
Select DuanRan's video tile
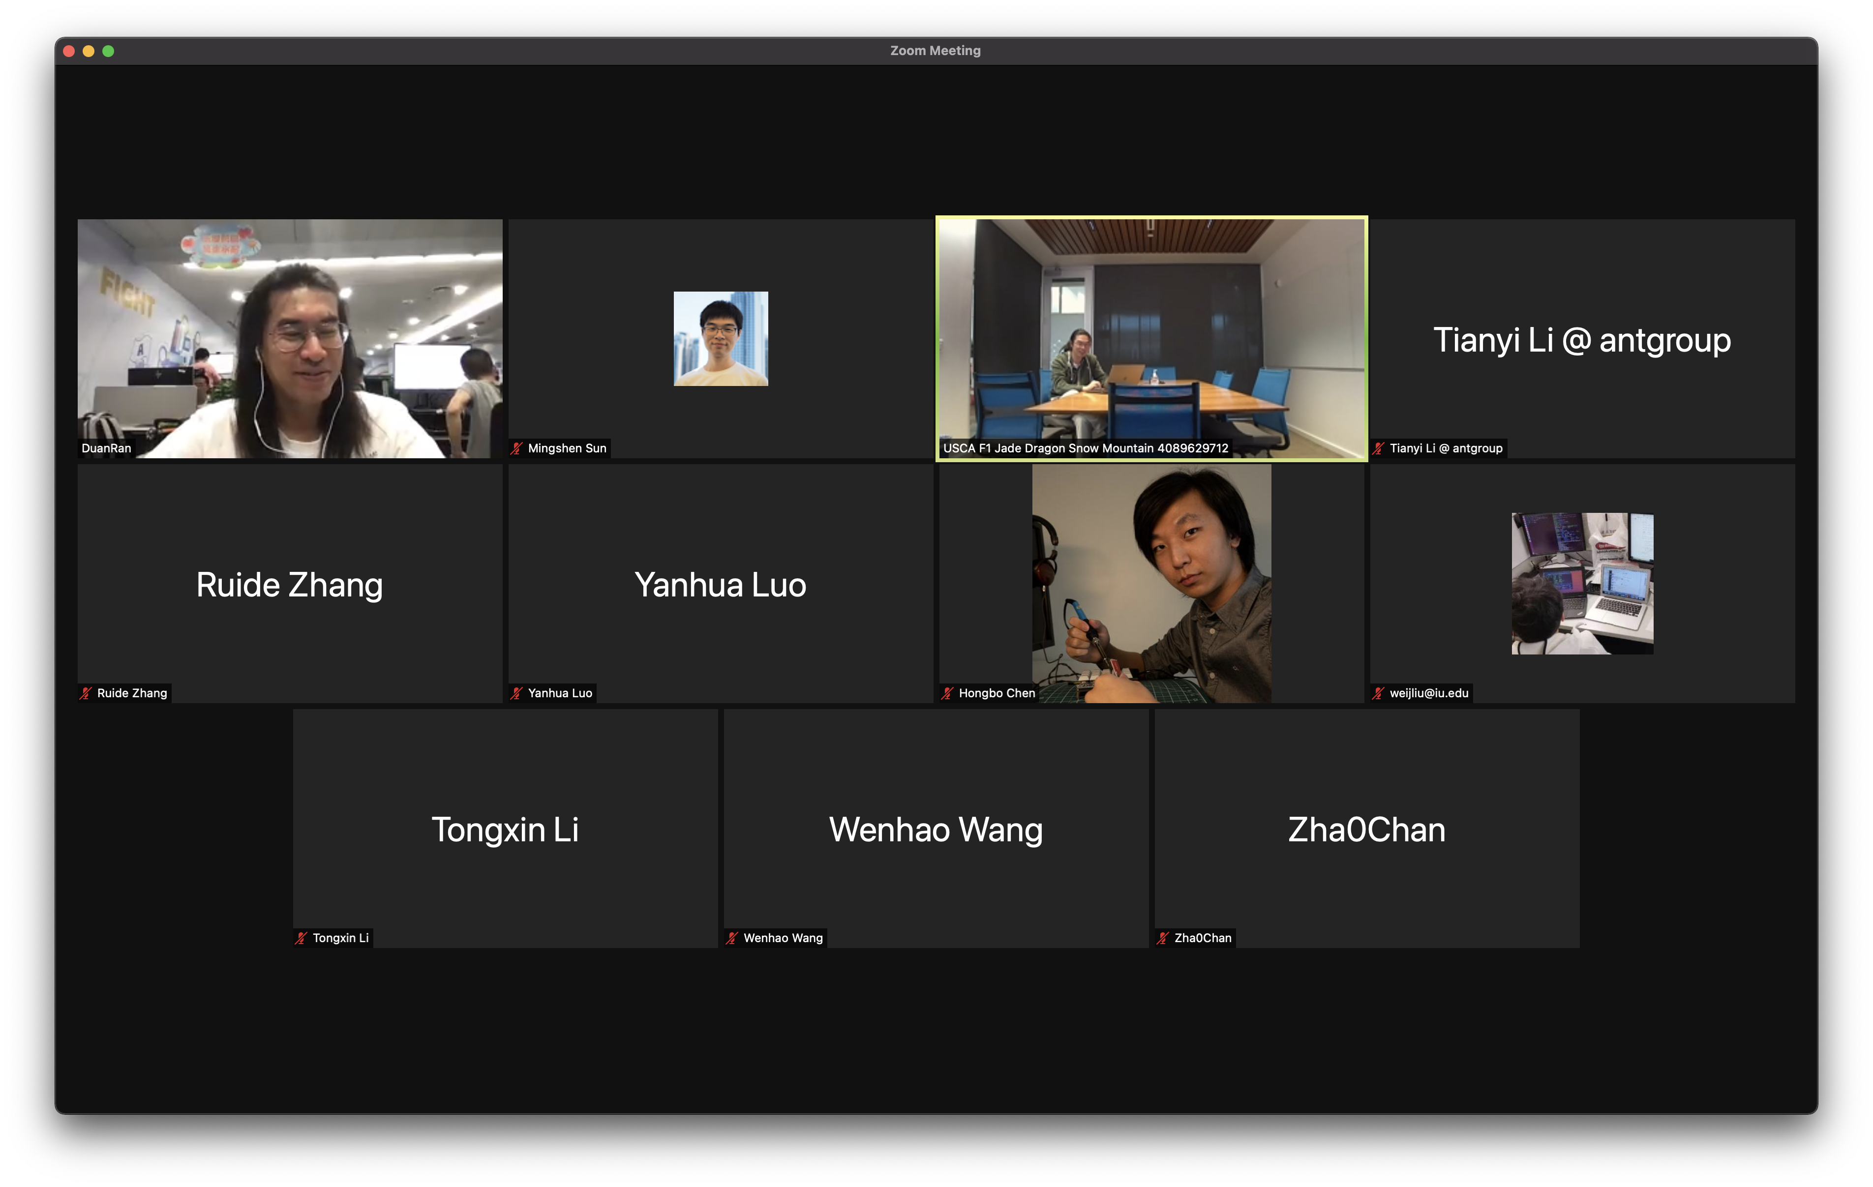pyautogui.click(x=289, y=338)
